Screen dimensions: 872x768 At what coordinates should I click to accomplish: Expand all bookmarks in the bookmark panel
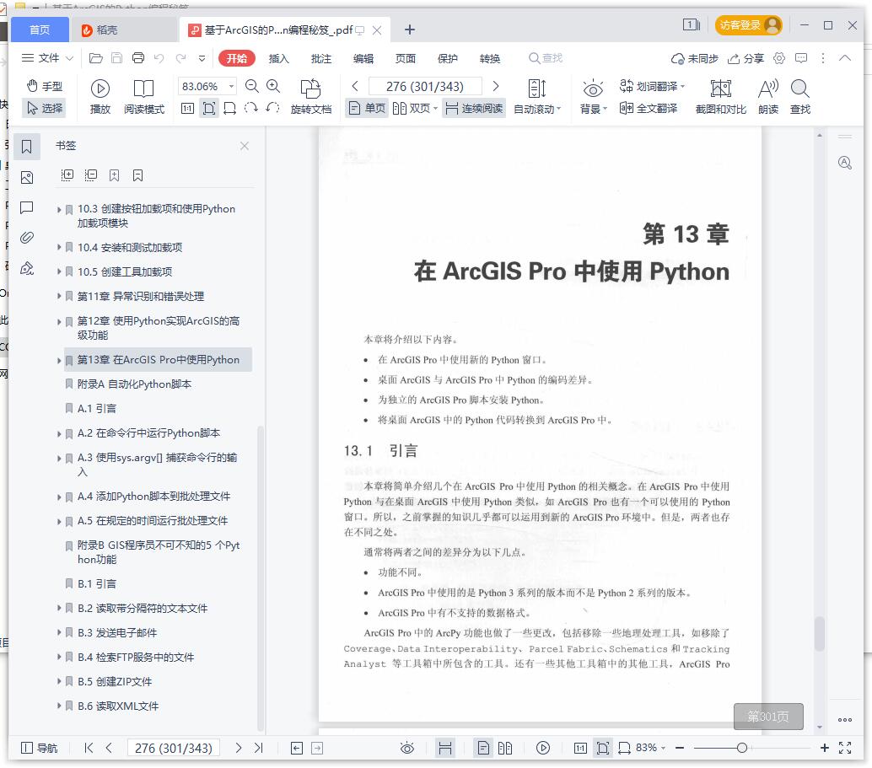(x=67, y=175)
